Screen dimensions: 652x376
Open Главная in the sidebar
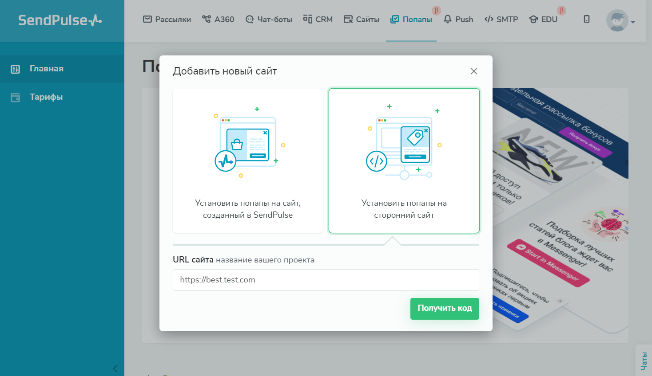point(62,69)
